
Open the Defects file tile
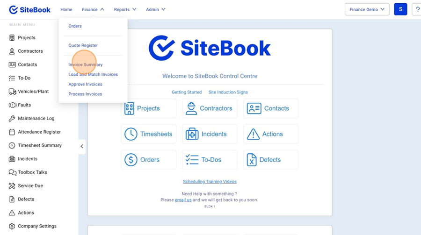tap(270, 160)
